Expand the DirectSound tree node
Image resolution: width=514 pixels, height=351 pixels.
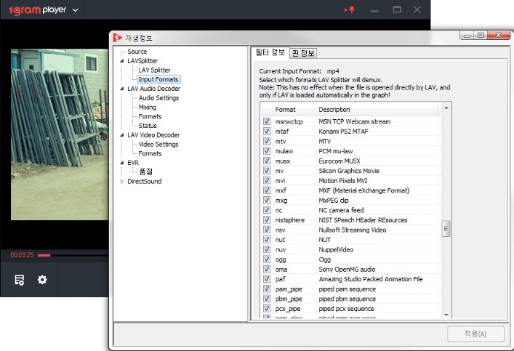click(x=122, y=181)
